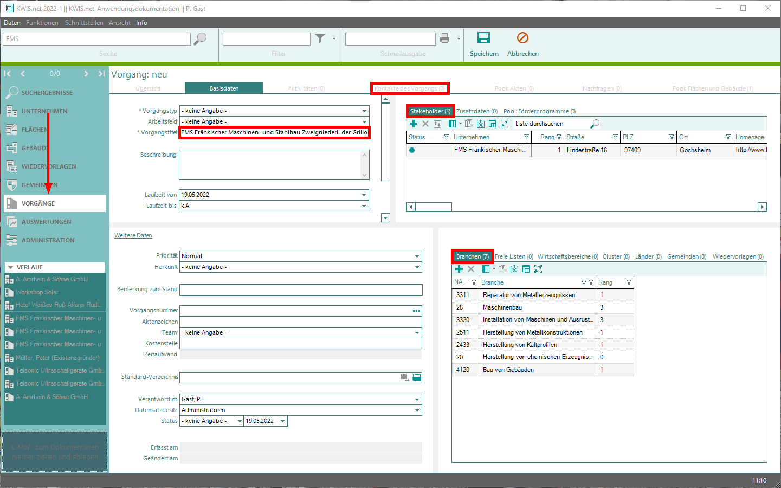Open VORGÄNGE in the sidebar
Viewport: 781px width, 488px height.
point(55,203)
